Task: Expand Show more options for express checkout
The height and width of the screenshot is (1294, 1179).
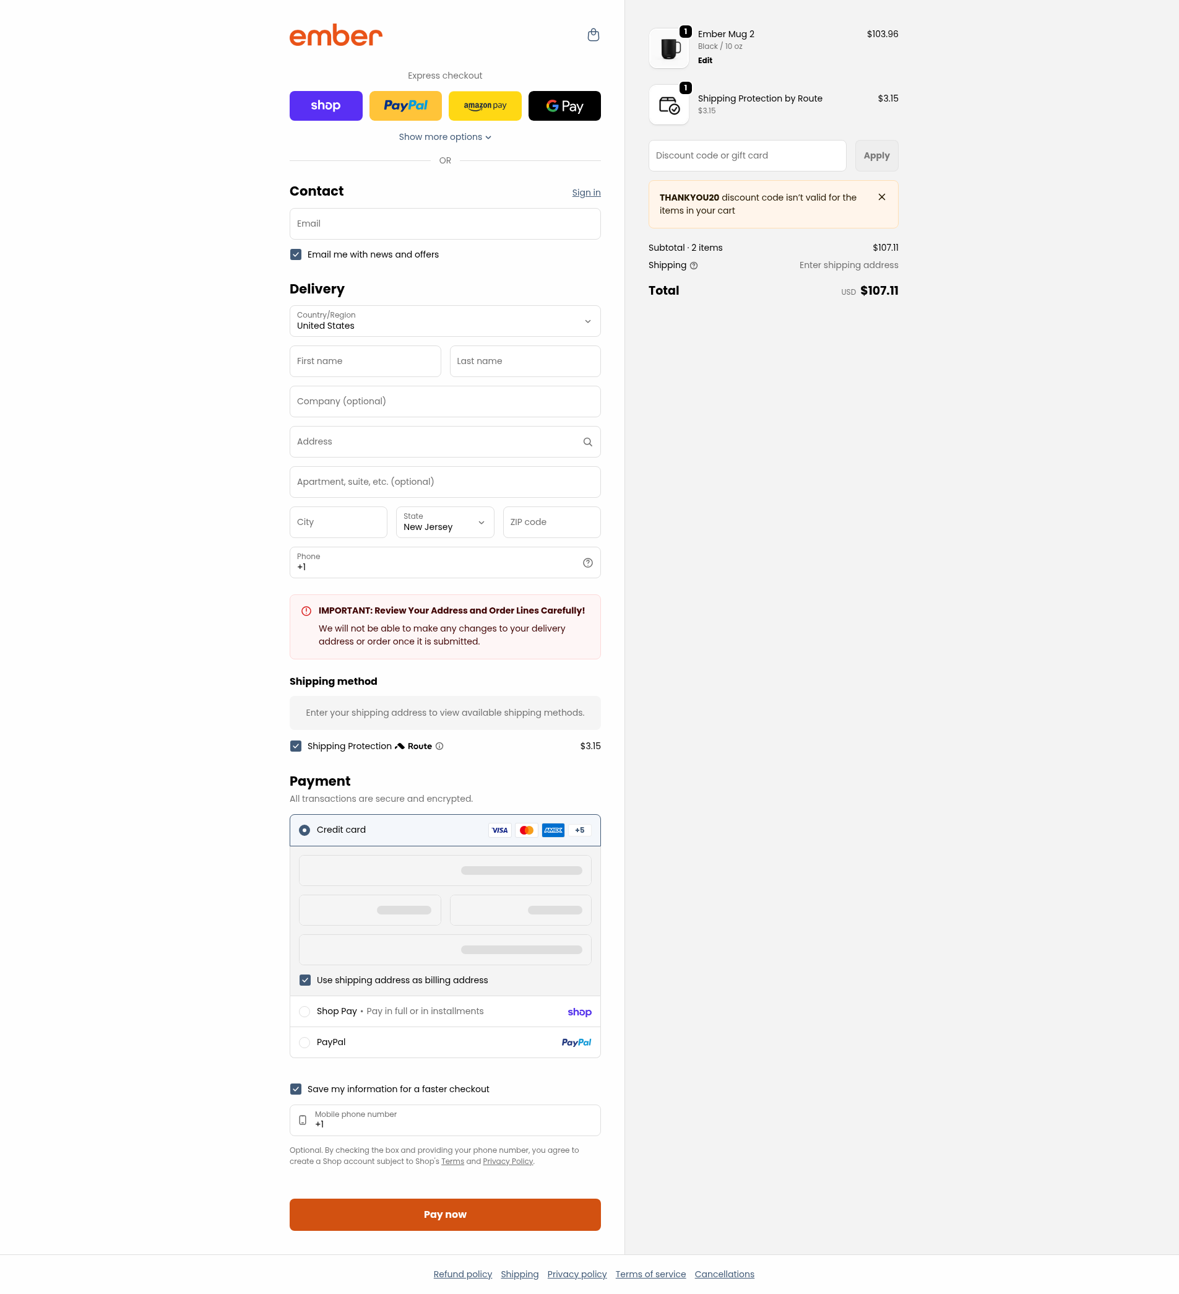Action: coord(445,137)
